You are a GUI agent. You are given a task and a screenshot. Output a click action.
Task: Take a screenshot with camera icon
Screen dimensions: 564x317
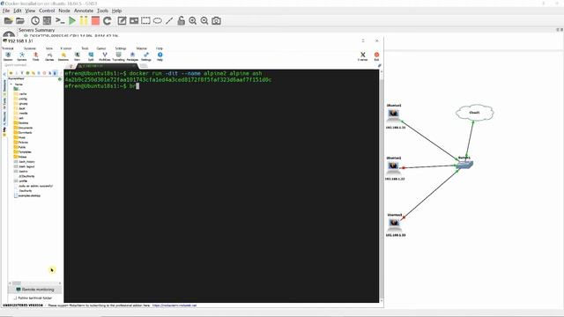[216, 21]
